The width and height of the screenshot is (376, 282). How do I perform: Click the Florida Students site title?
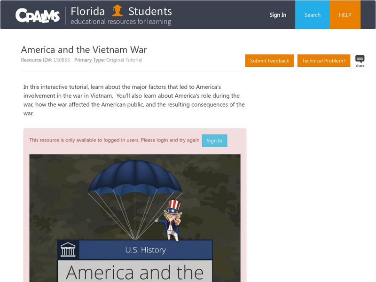(121, 11)
